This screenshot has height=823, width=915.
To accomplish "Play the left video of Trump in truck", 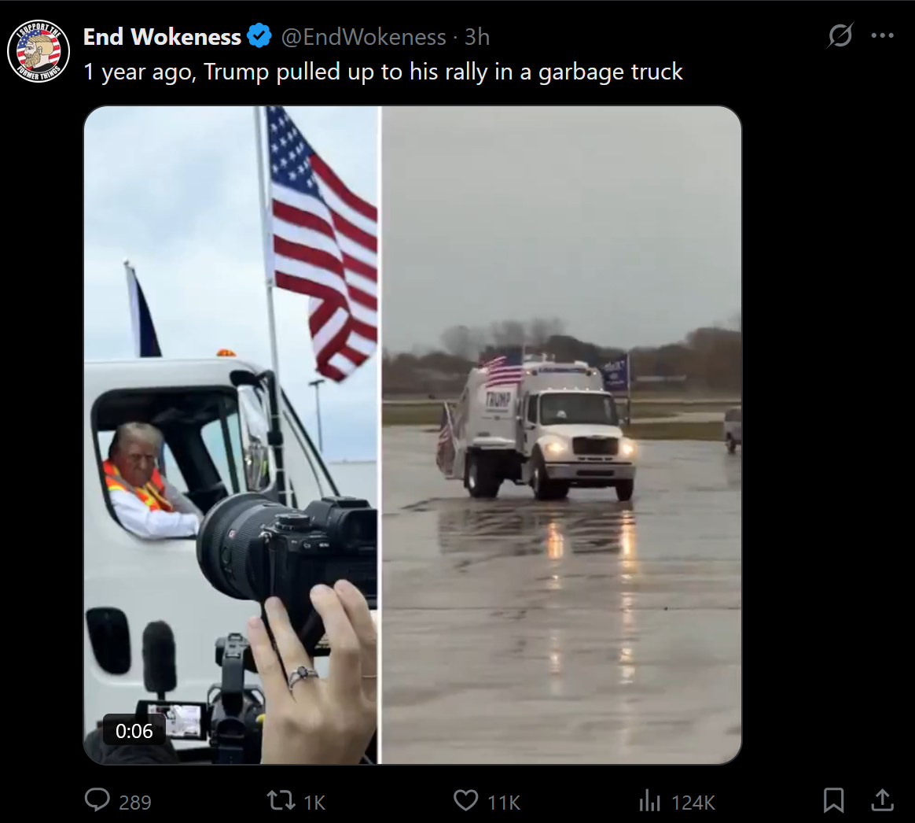I will pos(231,434).
